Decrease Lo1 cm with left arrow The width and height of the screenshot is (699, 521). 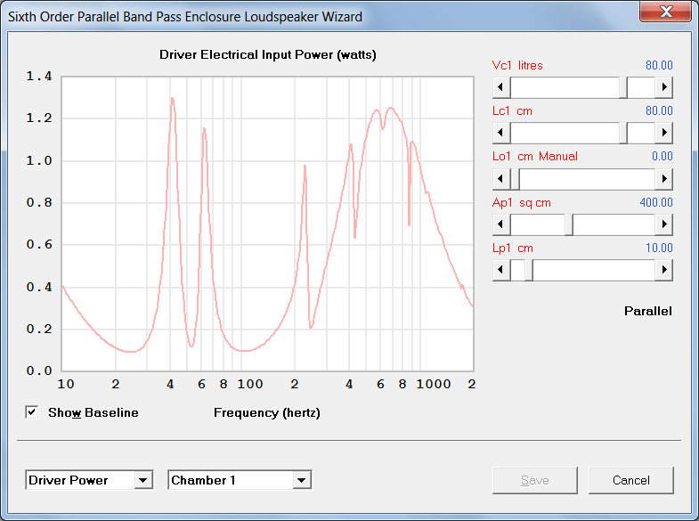point(501,179)
